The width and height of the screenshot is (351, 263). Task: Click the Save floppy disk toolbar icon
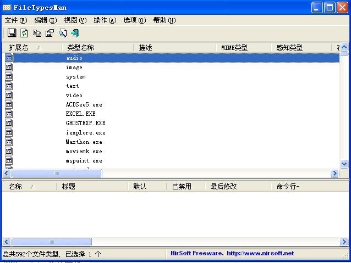[x=12, y=33]
